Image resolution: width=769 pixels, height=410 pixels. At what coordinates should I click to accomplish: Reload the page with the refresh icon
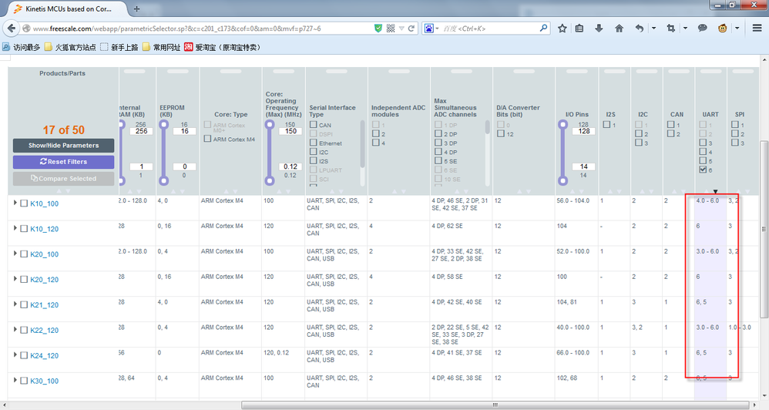point(411,29)
